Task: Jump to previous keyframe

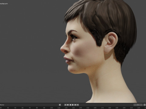Action: [x=68, y=105]
